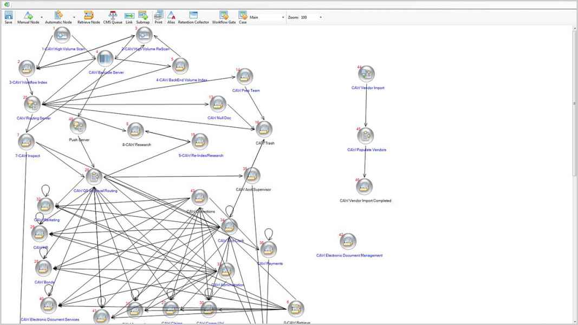
Task: Click the CAW Electronic Document Management node
Action: pos(348,242)
